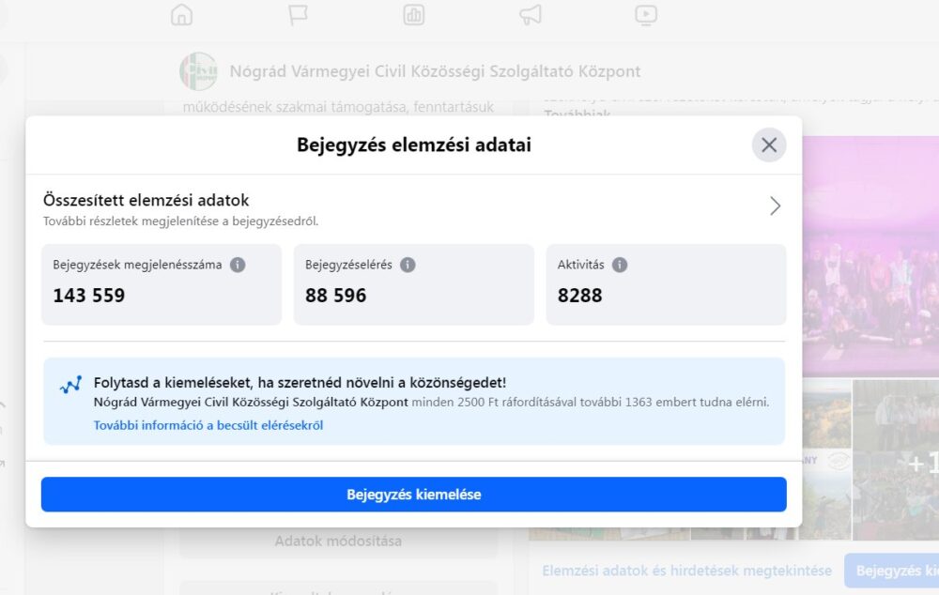
Task: Open the +1 additional photos thumbnail
Action: click(x=897, y=460)
